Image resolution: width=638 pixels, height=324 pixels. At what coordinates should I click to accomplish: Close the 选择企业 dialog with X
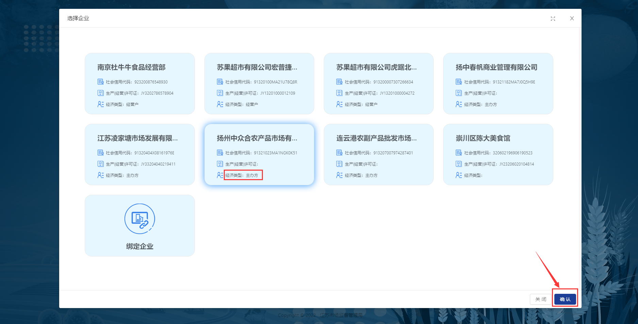point(572,19)
